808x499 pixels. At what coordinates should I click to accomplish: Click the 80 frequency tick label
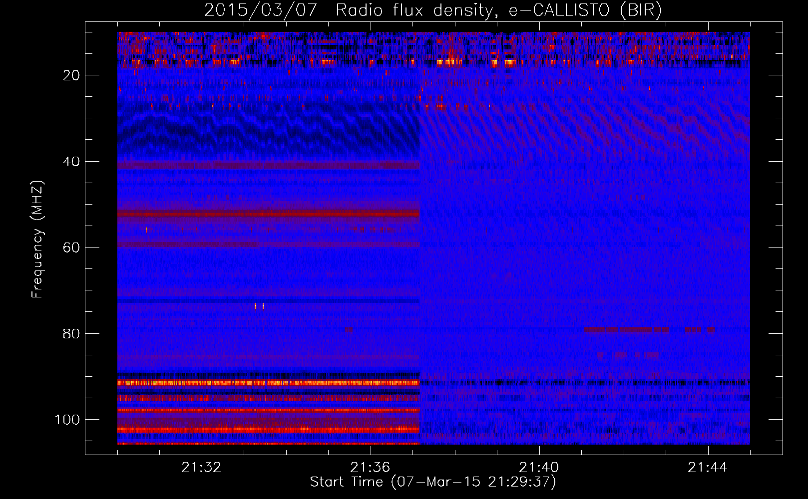coord(72,334)
